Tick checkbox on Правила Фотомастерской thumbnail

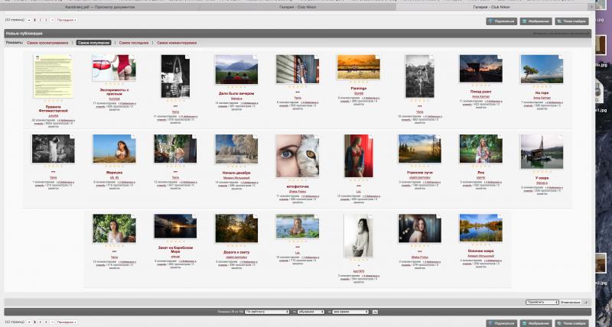point(70,57)
